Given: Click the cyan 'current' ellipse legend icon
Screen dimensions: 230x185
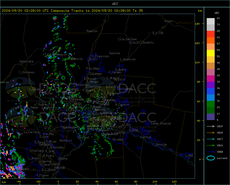Looking at the screenshot, I should coord(211,158).
